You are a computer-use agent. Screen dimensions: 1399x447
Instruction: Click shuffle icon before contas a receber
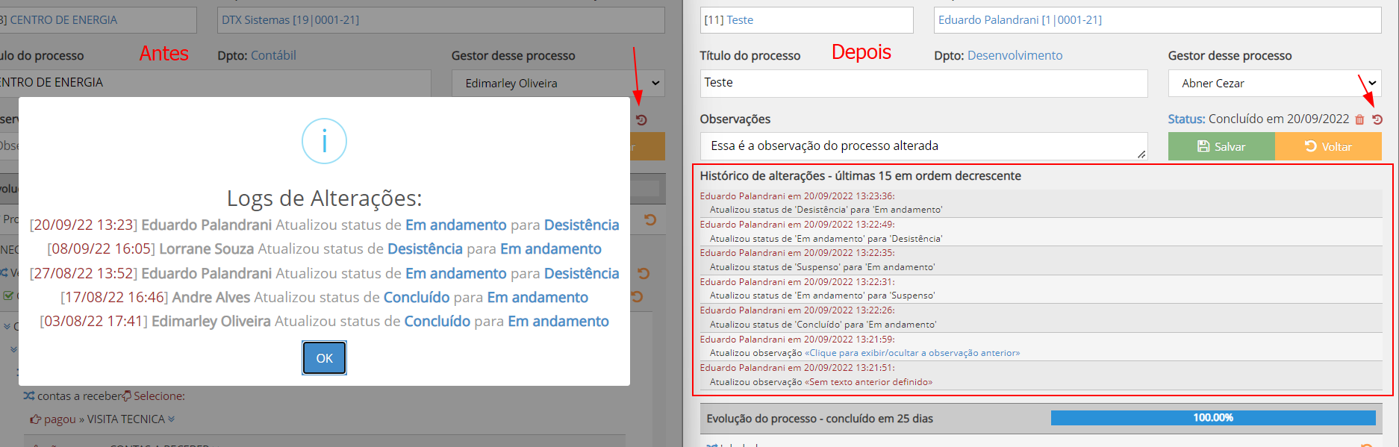tap(28, 396)
